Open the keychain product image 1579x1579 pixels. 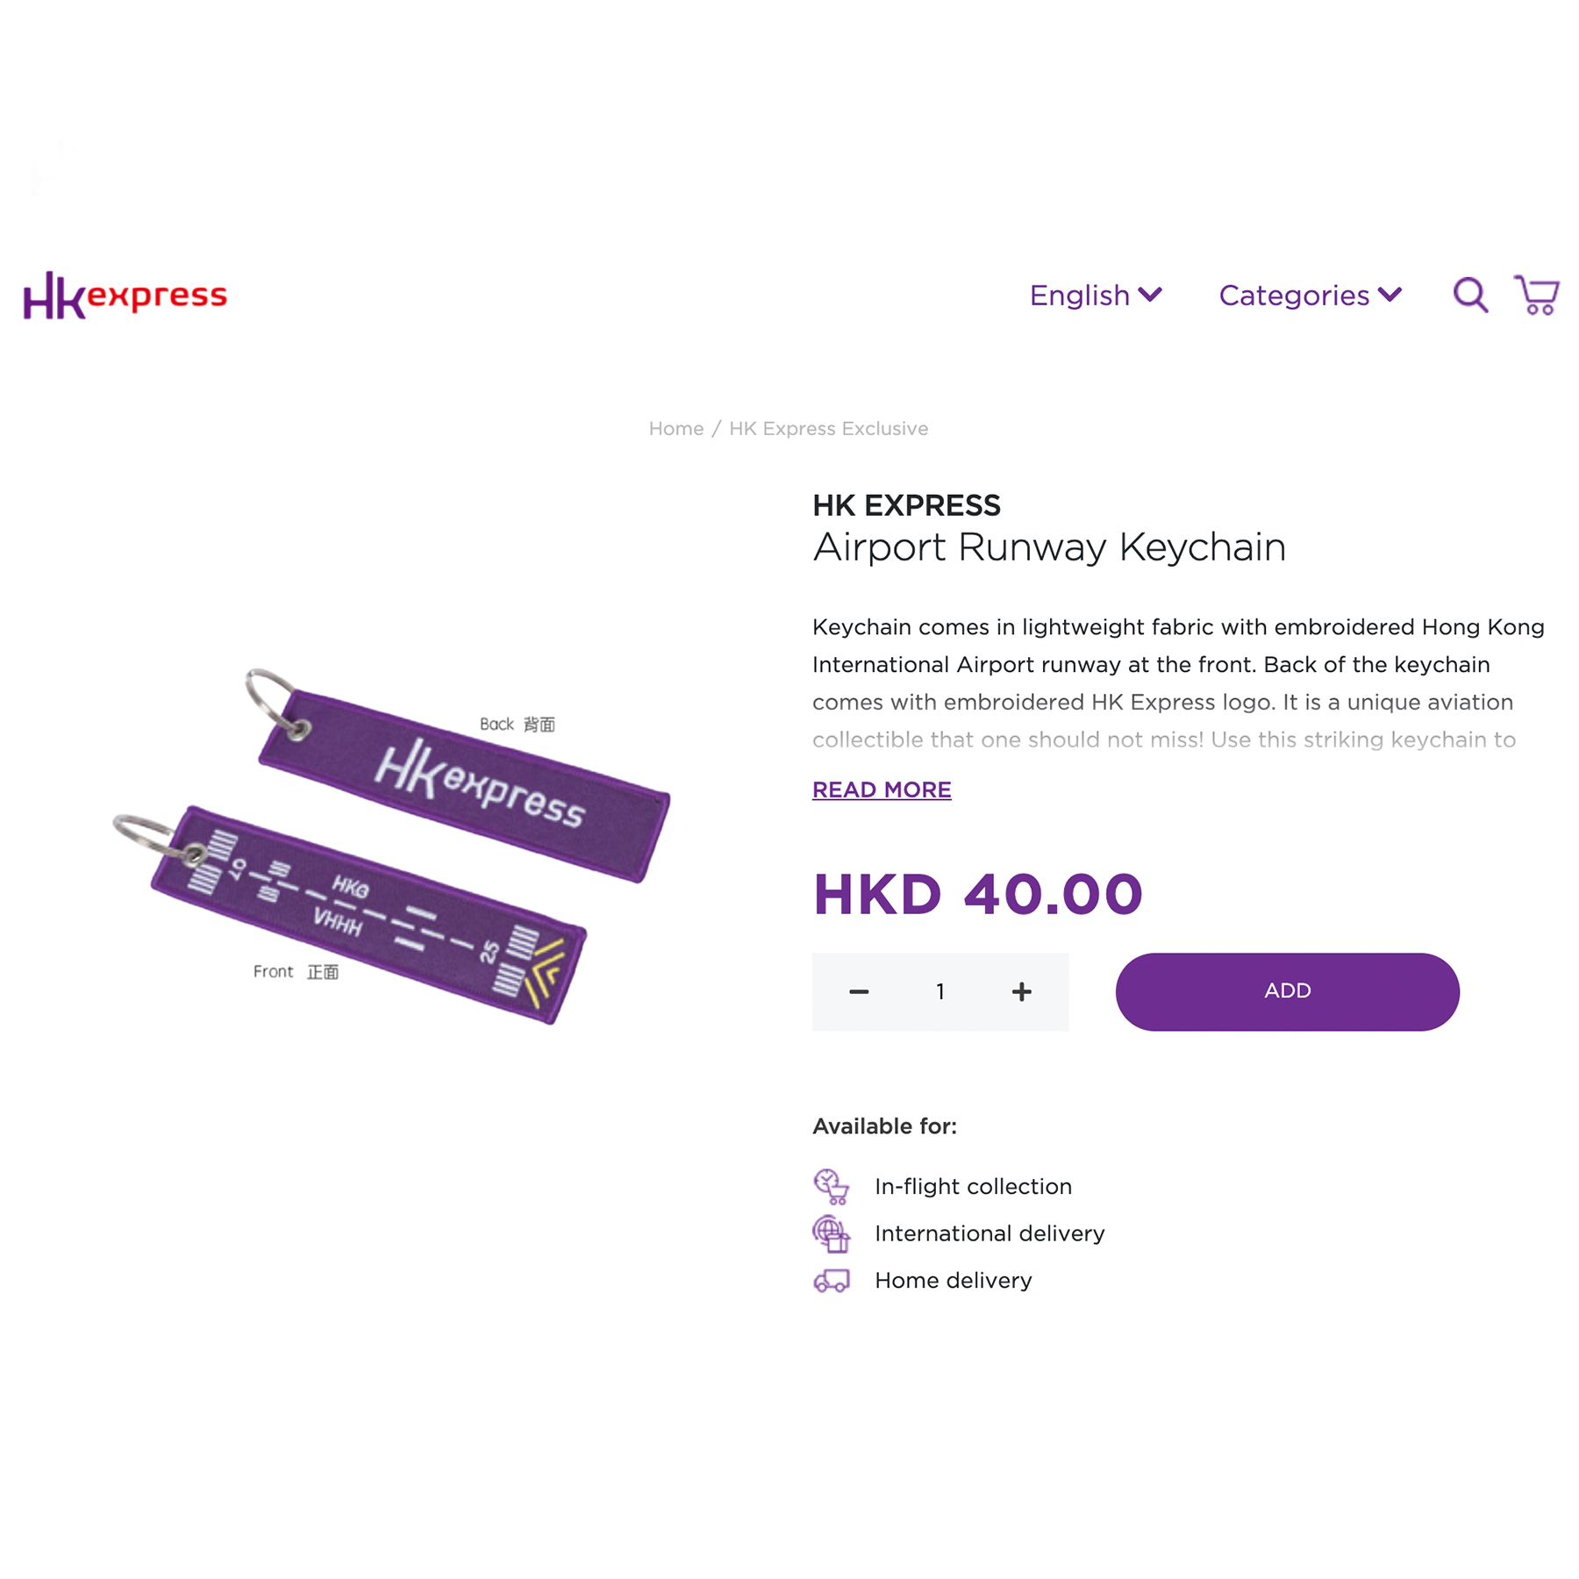point(392,846)
